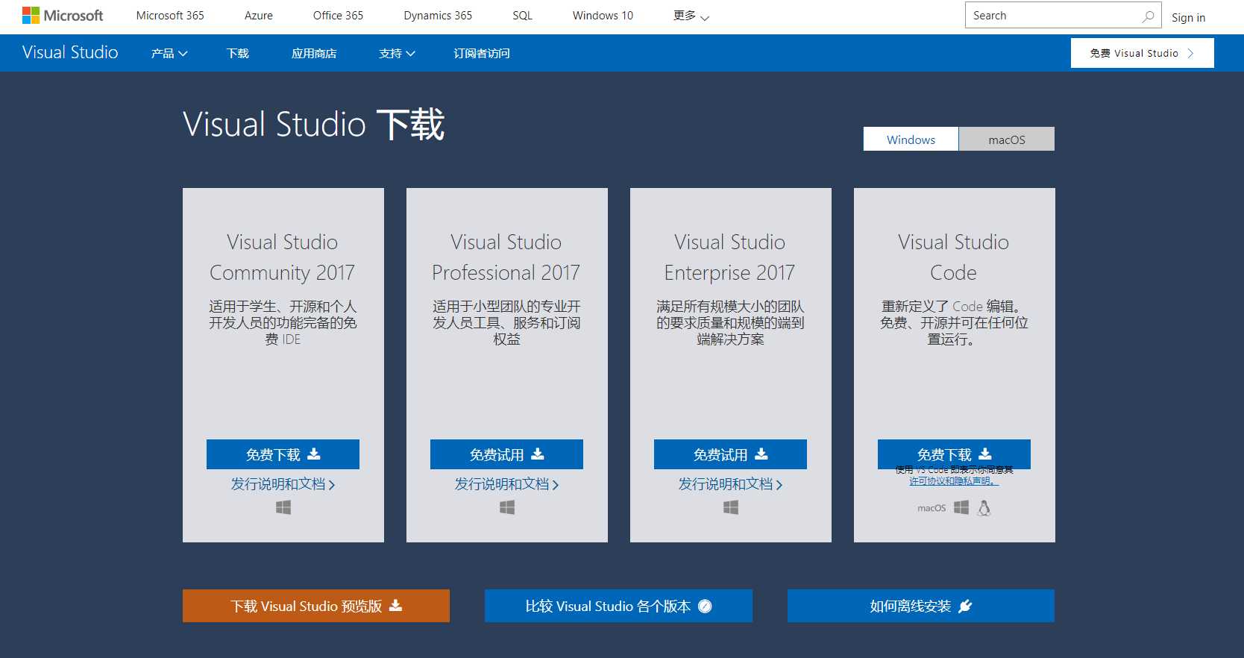
Task: Click 免费 Visual Studio button
Action: coord(1143,53)
